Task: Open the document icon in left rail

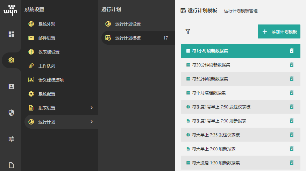Action: [x=11, y=165]
